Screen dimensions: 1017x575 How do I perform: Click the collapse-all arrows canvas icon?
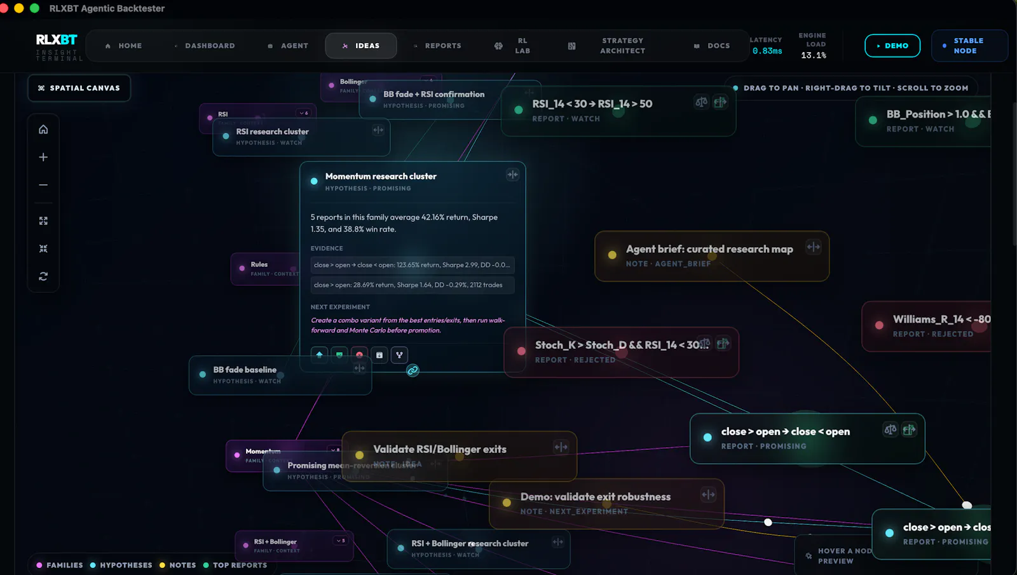(x=43, y=248)
